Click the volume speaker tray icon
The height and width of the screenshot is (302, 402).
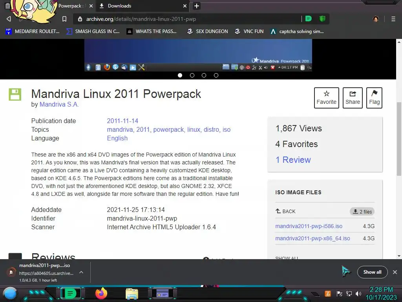358,293
